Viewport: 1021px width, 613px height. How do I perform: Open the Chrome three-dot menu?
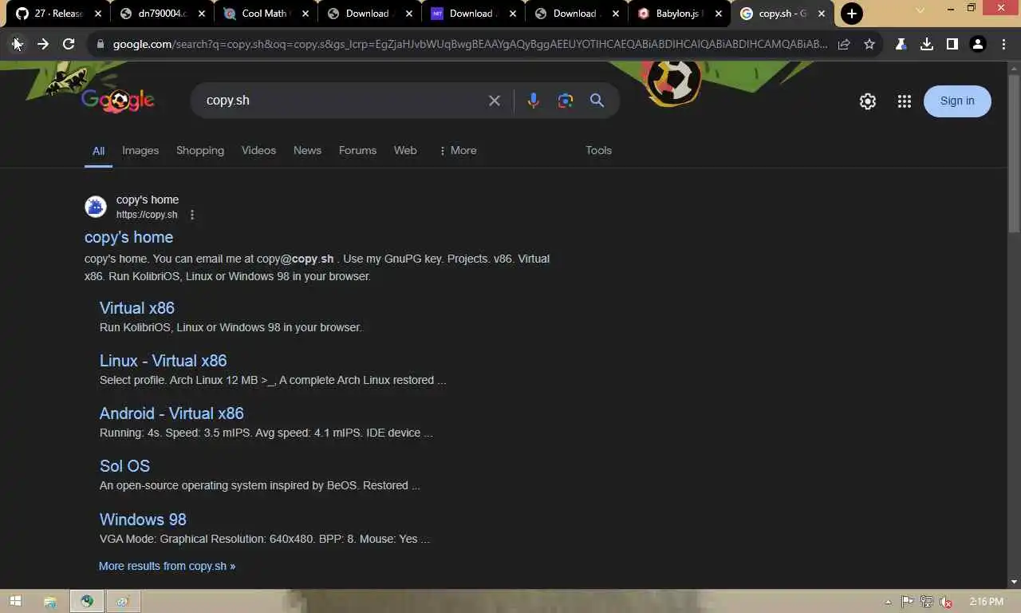[1003, 44]
